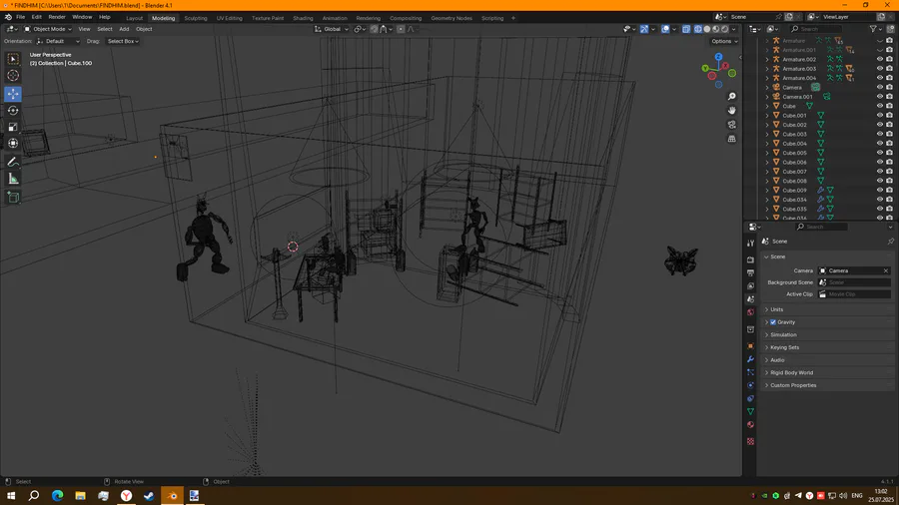Image resolution: width=899 pixels, height=505 pixels.
Task: Switch perspective/orthographic with the grid icon
Action: pos(731,139)
